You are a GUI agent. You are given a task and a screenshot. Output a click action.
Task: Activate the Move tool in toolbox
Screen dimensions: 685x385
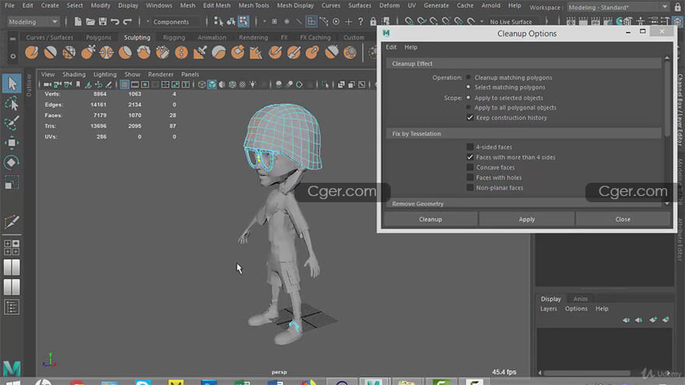[x=12, y=143]
